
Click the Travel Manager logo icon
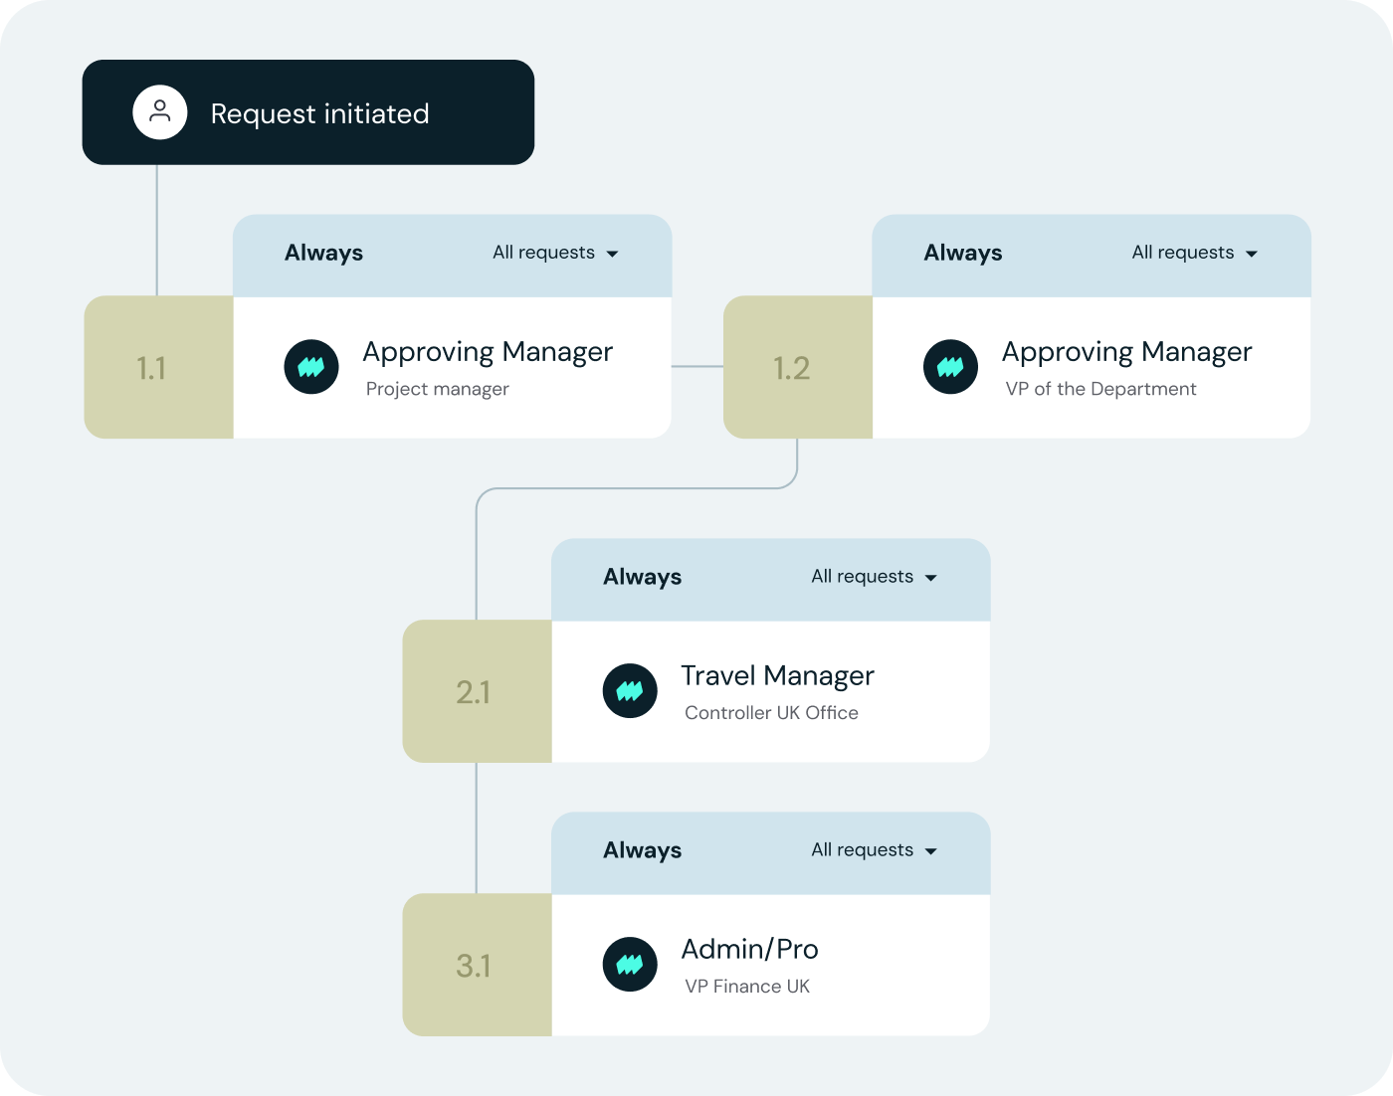(630, 691)
